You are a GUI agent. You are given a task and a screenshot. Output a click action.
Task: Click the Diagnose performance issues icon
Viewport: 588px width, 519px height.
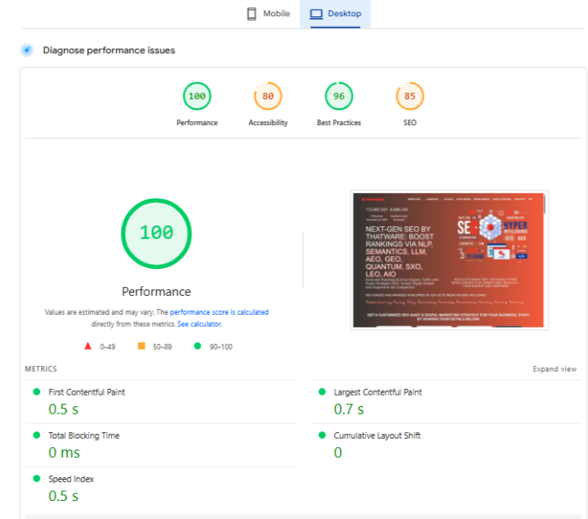[27, 51]
